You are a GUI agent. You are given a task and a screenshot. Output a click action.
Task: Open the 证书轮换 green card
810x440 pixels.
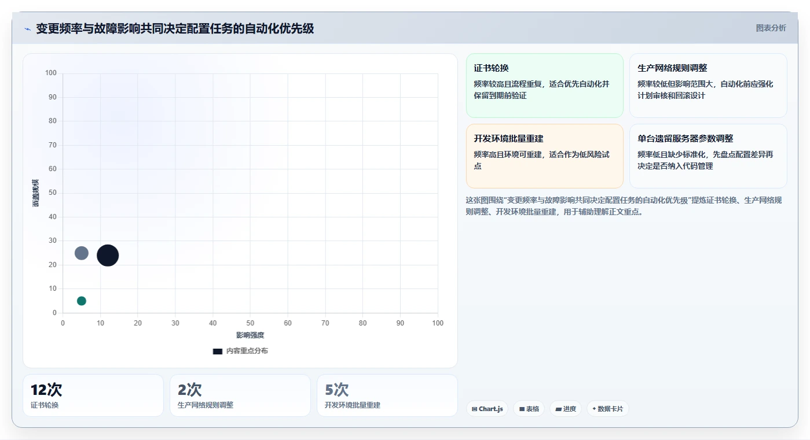[x=544, y=86]
